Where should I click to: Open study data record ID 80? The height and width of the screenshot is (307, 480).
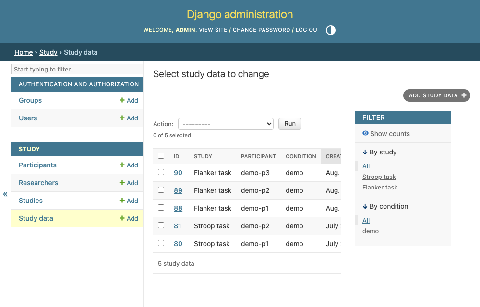[x=178, y=244]
